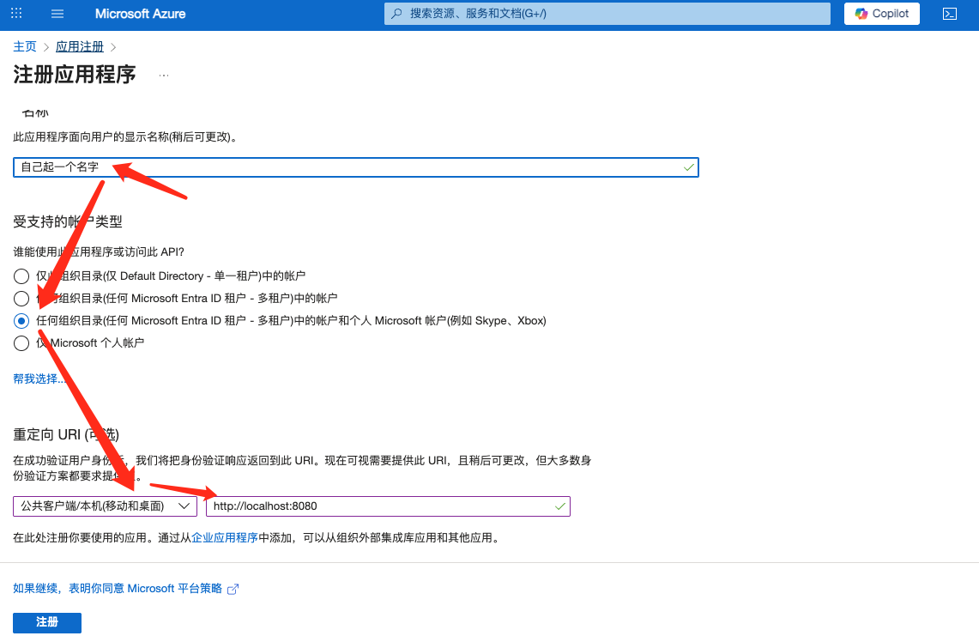This screenshot has height=642, width=979.
Task: Open the 应用注册 breadcrumb link
Action: [79, 47]
